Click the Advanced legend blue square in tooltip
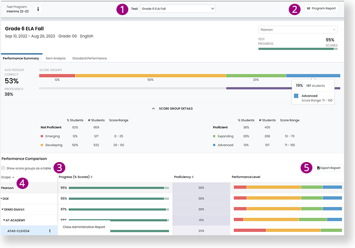The image size is (355, 248). (296, 96)
